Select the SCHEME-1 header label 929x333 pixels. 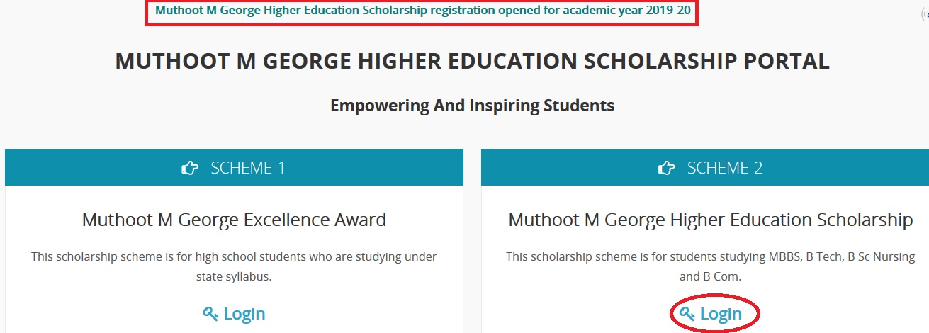tap(247, 168)
